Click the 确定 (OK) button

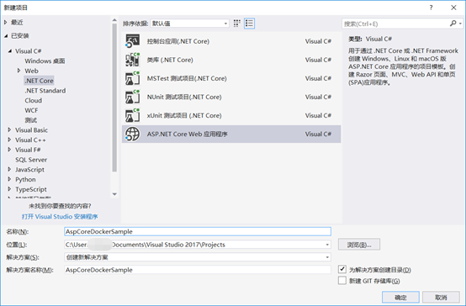[x=400, y=297]
